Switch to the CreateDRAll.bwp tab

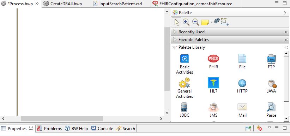(x=66, y=4)
